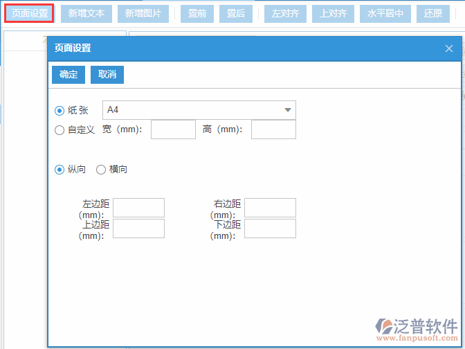Select the 纸张 radio button
This screenshot has height=349, width=465.
(60, 111)
